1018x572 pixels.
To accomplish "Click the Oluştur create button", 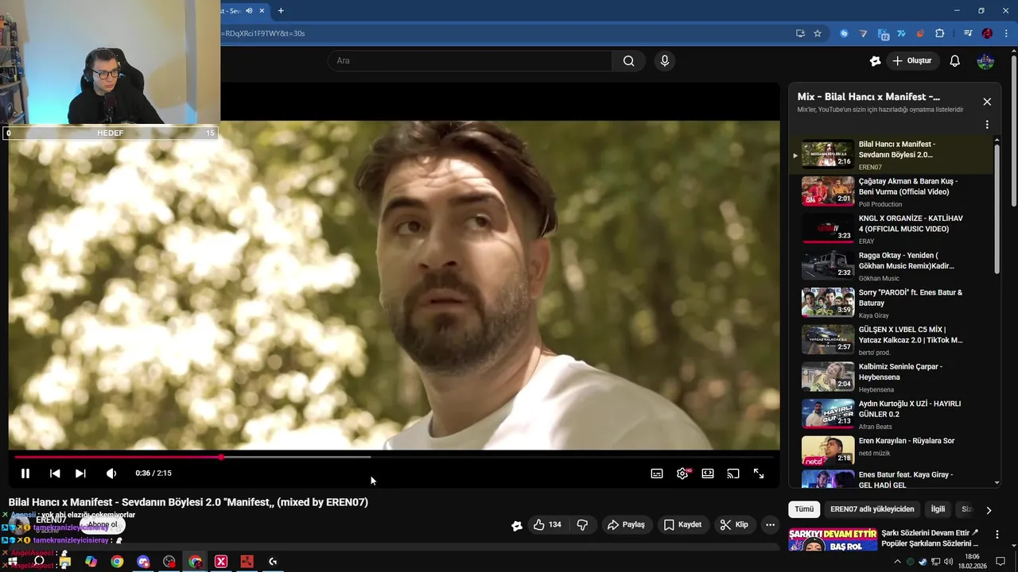I will [912, 61].
